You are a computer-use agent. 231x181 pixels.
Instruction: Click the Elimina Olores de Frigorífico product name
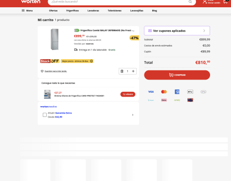79,96
